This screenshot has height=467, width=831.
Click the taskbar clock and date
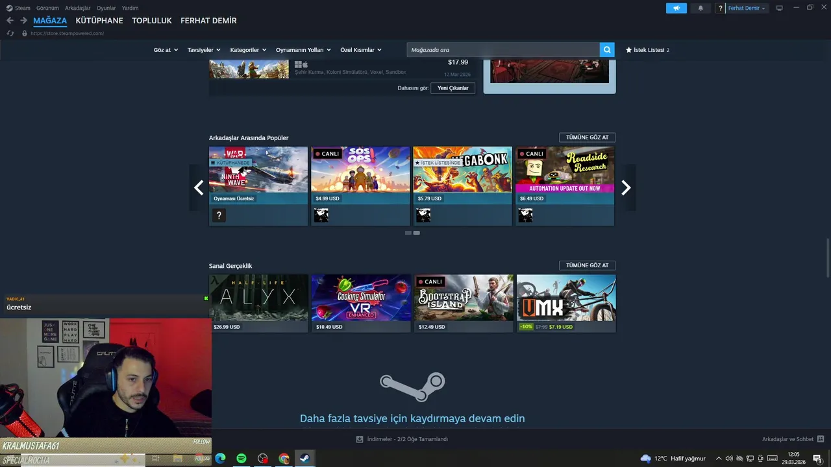(x=793, y=459)
